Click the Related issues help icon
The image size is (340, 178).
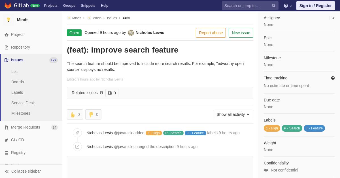[x=101, y=93]
